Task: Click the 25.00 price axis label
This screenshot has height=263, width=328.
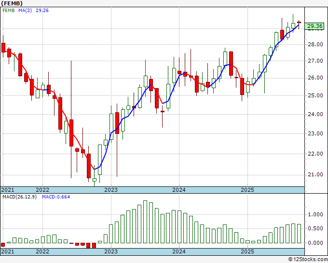Action: point(316,96)
